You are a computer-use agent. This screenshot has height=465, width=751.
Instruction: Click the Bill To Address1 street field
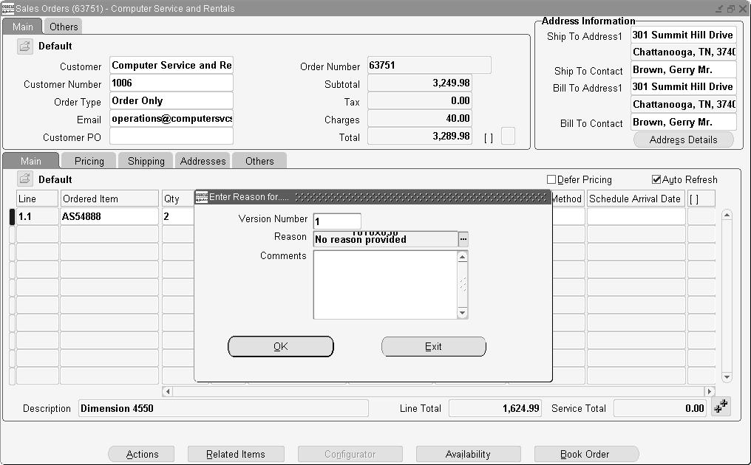coord(684,86)
